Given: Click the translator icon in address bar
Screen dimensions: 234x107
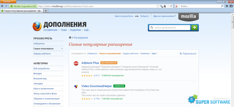Looking at the screenshot, I should pyautogui.click(x=161, y=6).
